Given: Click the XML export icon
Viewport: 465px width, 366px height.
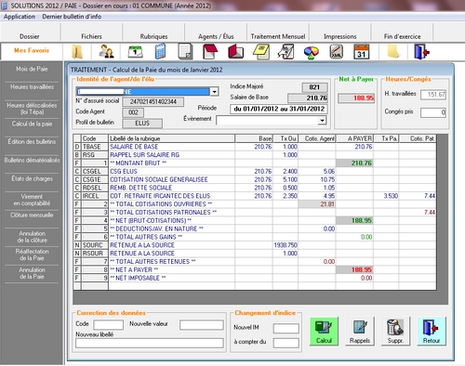Looking at the screenshot, I should (337, 51).
